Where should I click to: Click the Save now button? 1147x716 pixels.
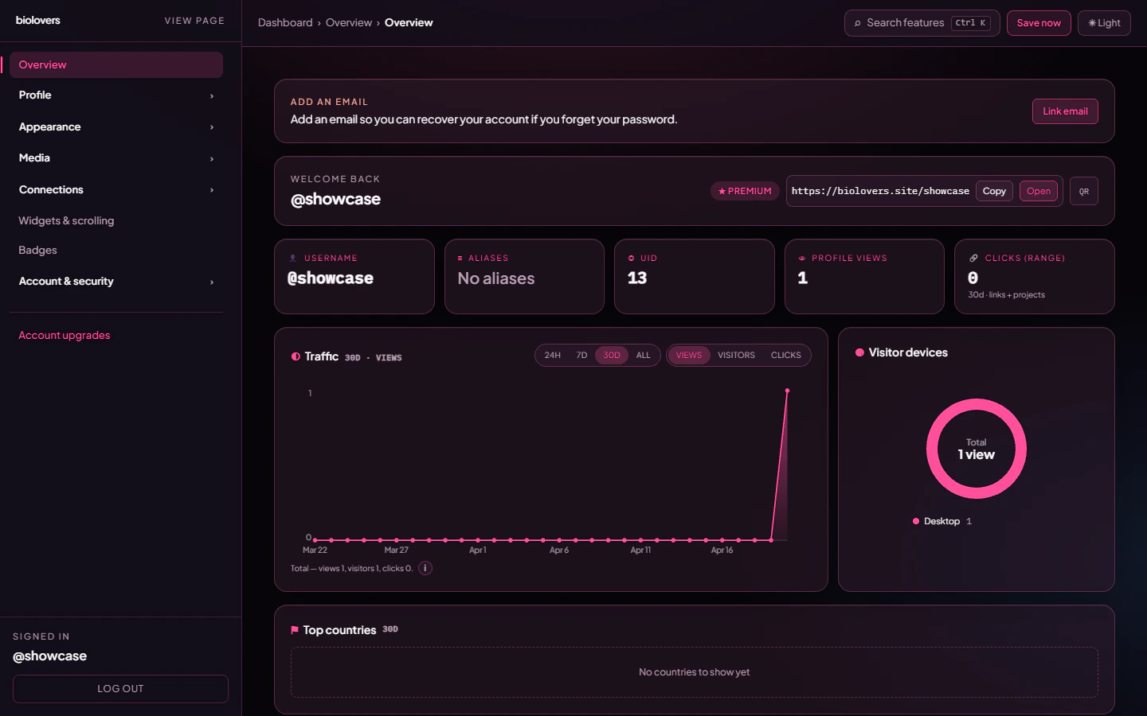[x=1039, y=22]
